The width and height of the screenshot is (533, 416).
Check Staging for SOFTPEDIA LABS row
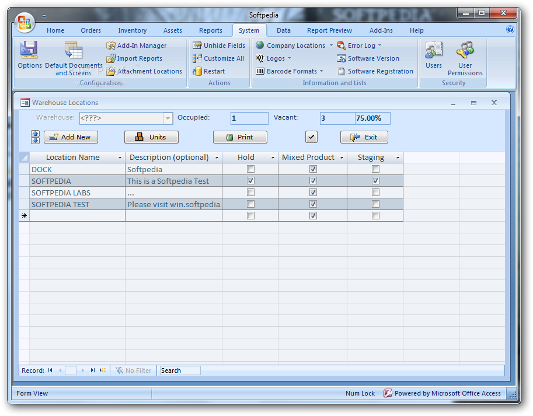375,193
